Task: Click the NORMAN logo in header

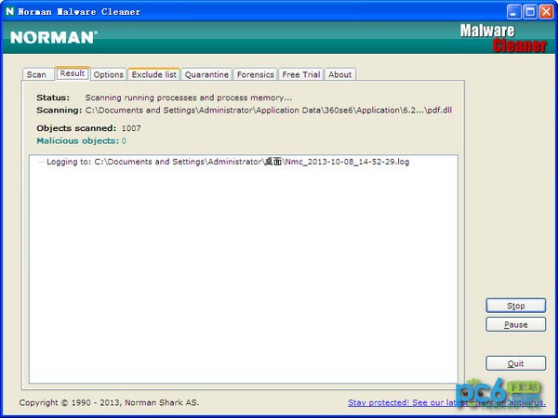Action: pyautogui.click(x=54, y=37)
